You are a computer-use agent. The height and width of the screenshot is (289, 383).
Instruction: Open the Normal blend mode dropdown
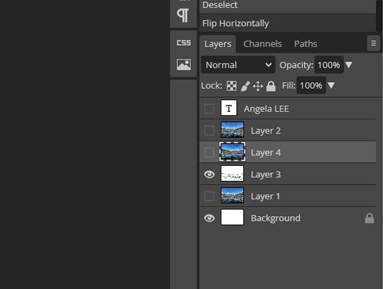click(x=238, y=65)
